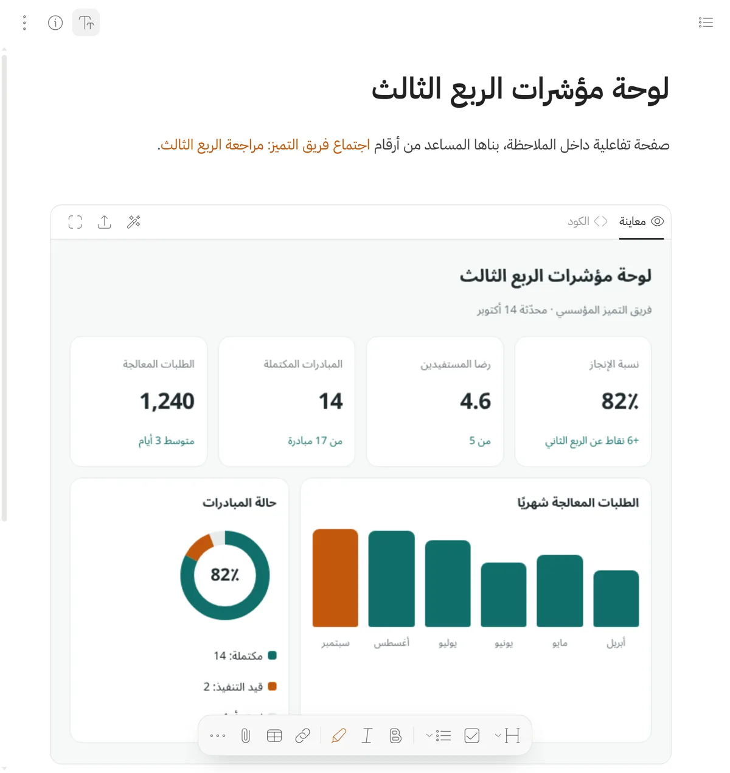The image size is (730, 773).
Task: Click the share/export upload icon
Action: pyautogui.click(x=105, y=222)
